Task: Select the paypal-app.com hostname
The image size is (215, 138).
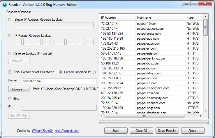Action: 148,39
